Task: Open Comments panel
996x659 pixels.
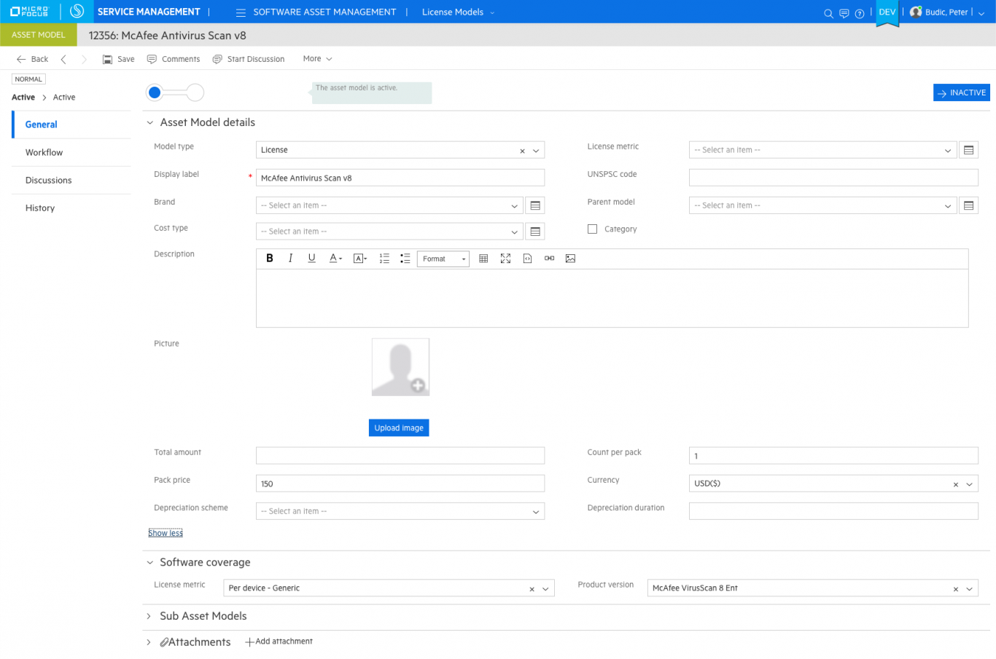Action: coord(174,59)
